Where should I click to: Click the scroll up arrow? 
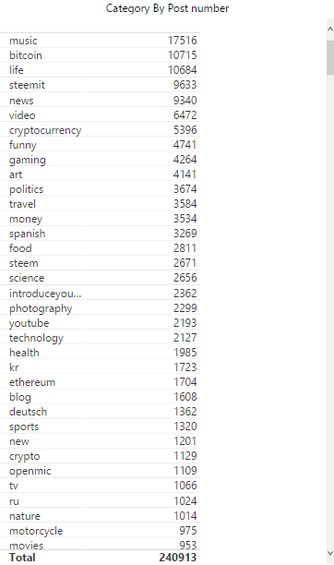pos(330,30)
